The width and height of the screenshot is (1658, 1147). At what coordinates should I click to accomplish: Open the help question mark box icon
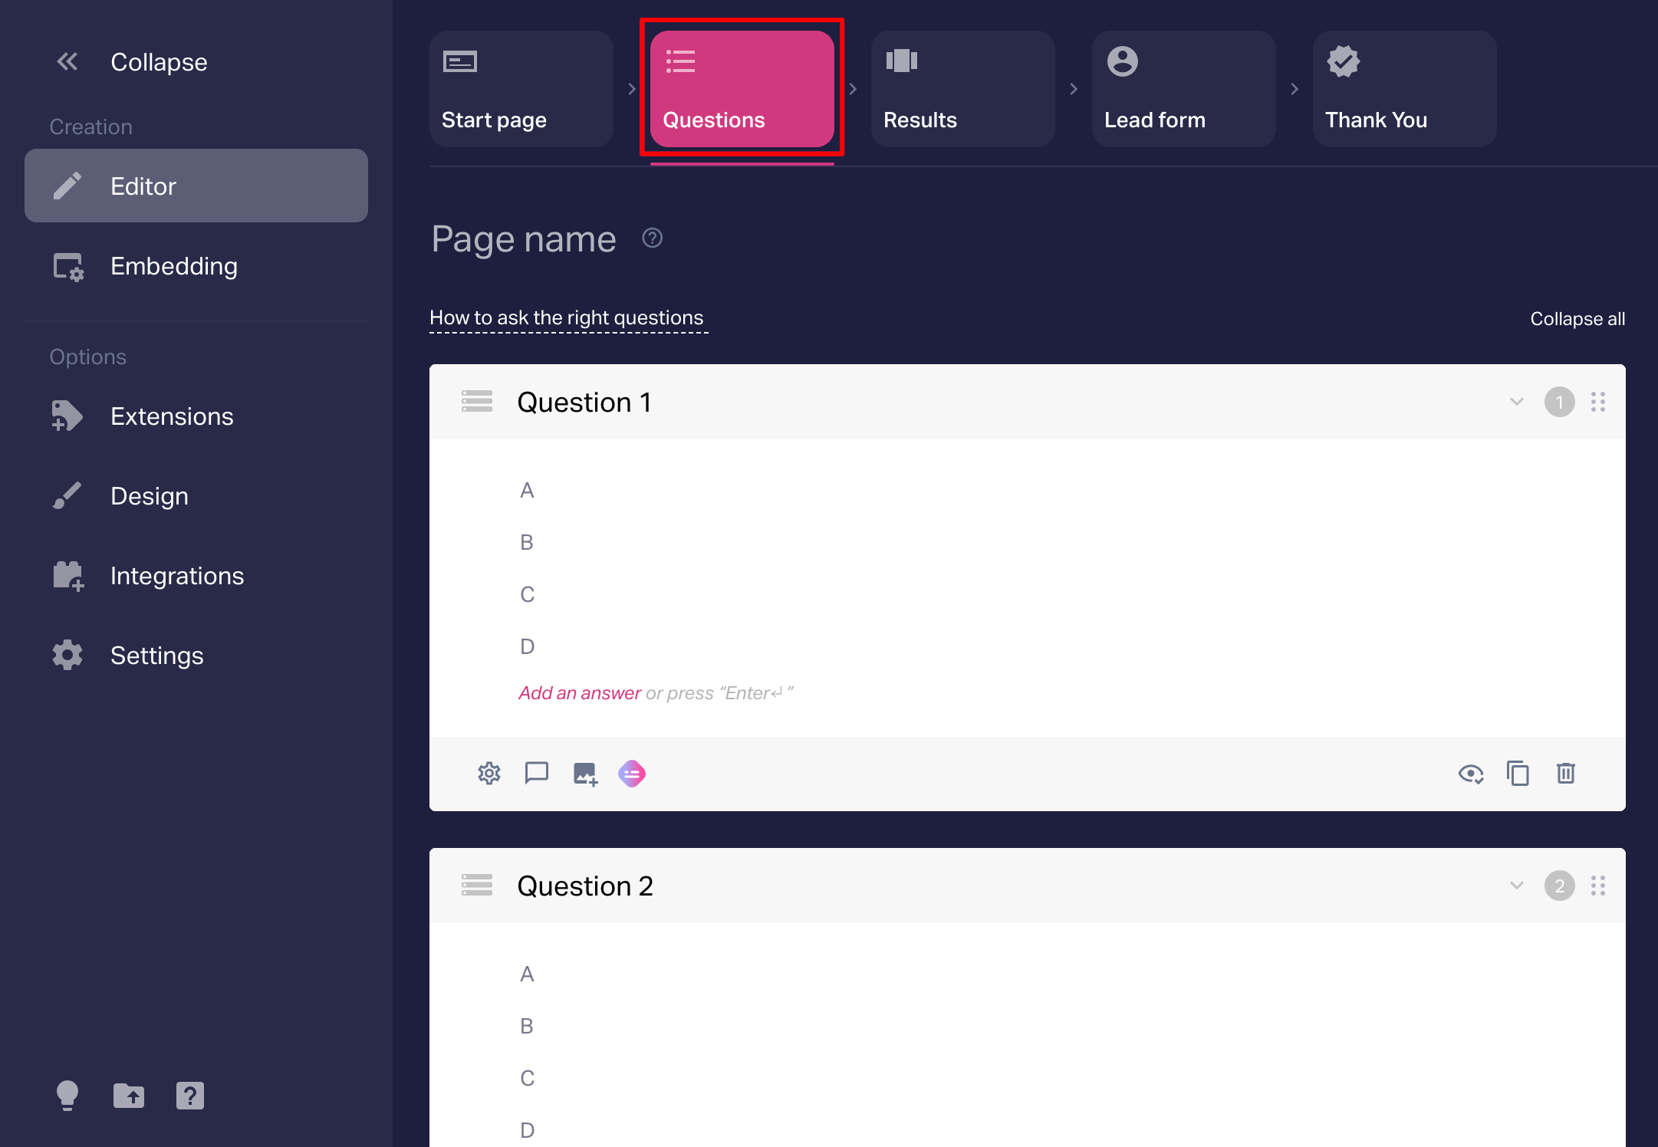tap(189, 1096)
